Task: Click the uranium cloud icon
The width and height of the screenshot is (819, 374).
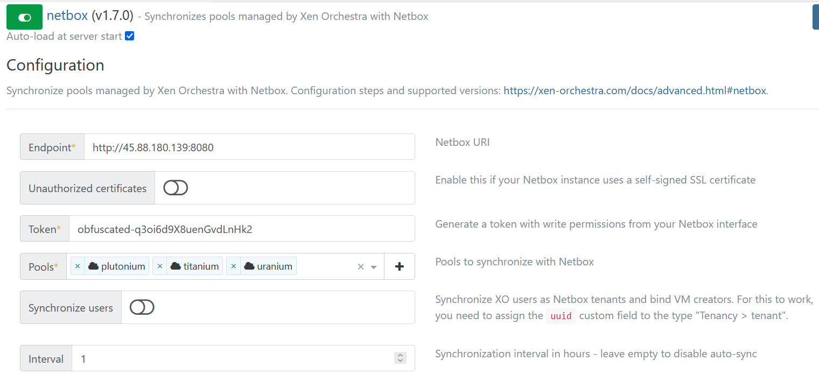Action: coord(249,266)
